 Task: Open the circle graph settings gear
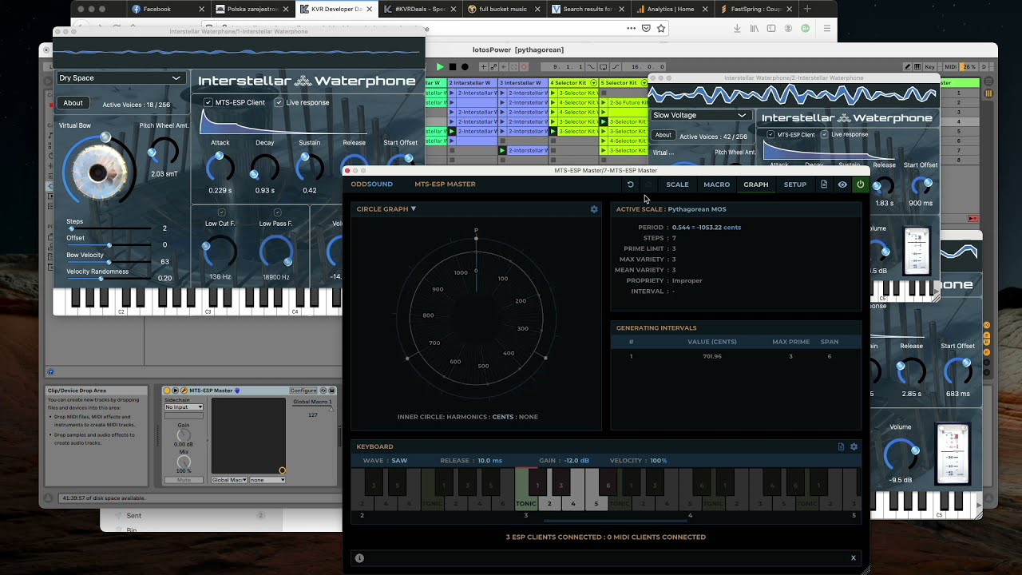pos(594,209)
